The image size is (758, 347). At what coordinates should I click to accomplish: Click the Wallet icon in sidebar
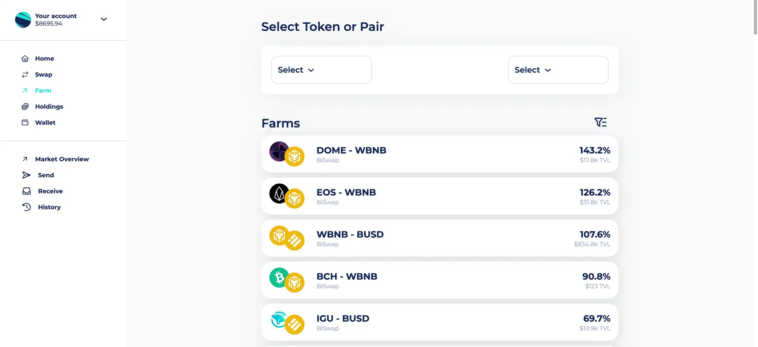[25, 122]
